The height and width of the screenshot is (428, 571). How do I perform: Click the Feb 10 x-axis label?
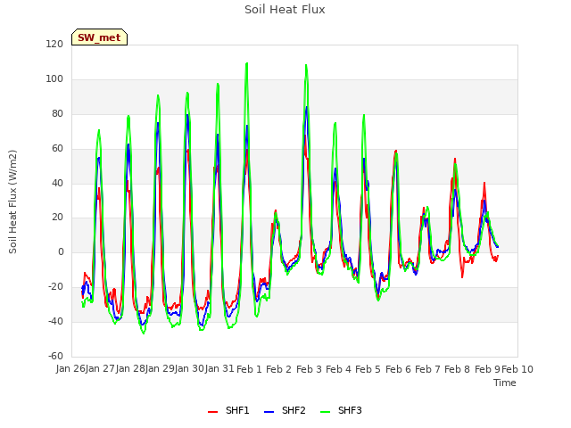[517, 369]
